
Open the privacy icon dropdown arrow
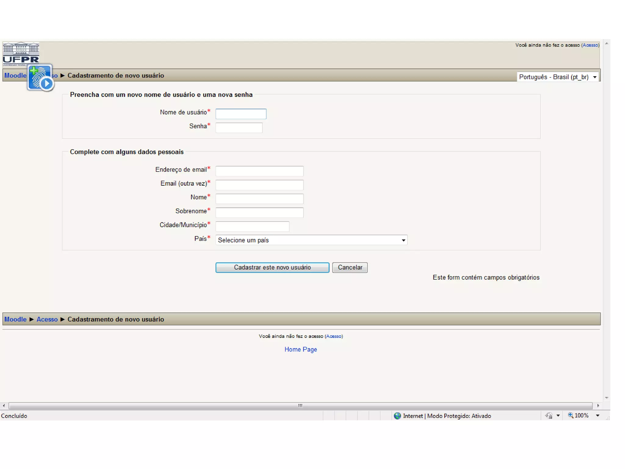tap(558, 416)
